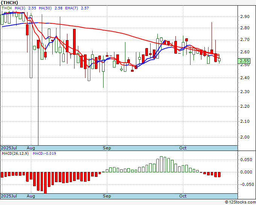Viewport: 256px width, 205px height.
Task: Click the (THCH) chart title
Action: [x=9, y=3]
